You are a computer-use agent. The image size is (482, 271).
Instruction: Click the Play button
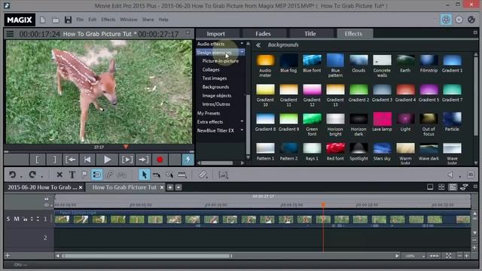tap(107, 160)
